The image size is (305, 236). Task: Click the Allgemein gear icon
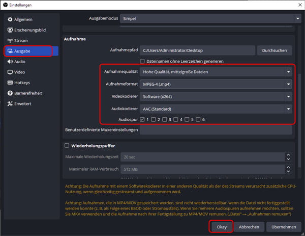pos(9,19)
